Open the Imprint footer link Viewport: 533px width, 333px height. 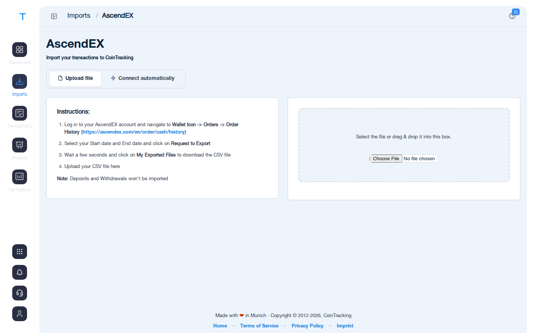[345, 326]
